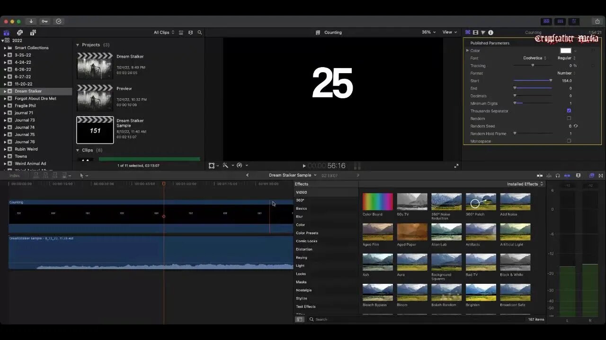Expand the Smart Collections folder

tap(5, 48)
